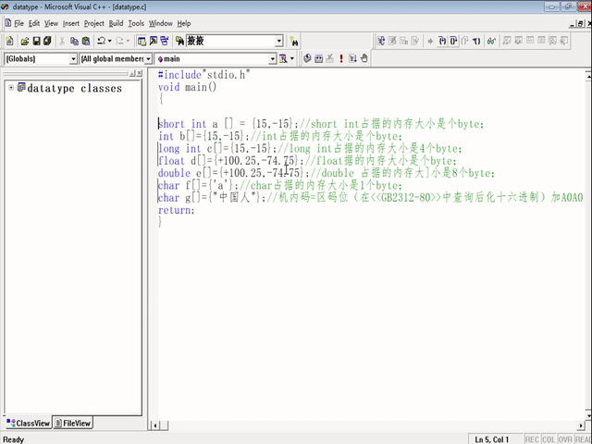
Task: Switch to the ClassView tab
Action: tap(29, 424)
